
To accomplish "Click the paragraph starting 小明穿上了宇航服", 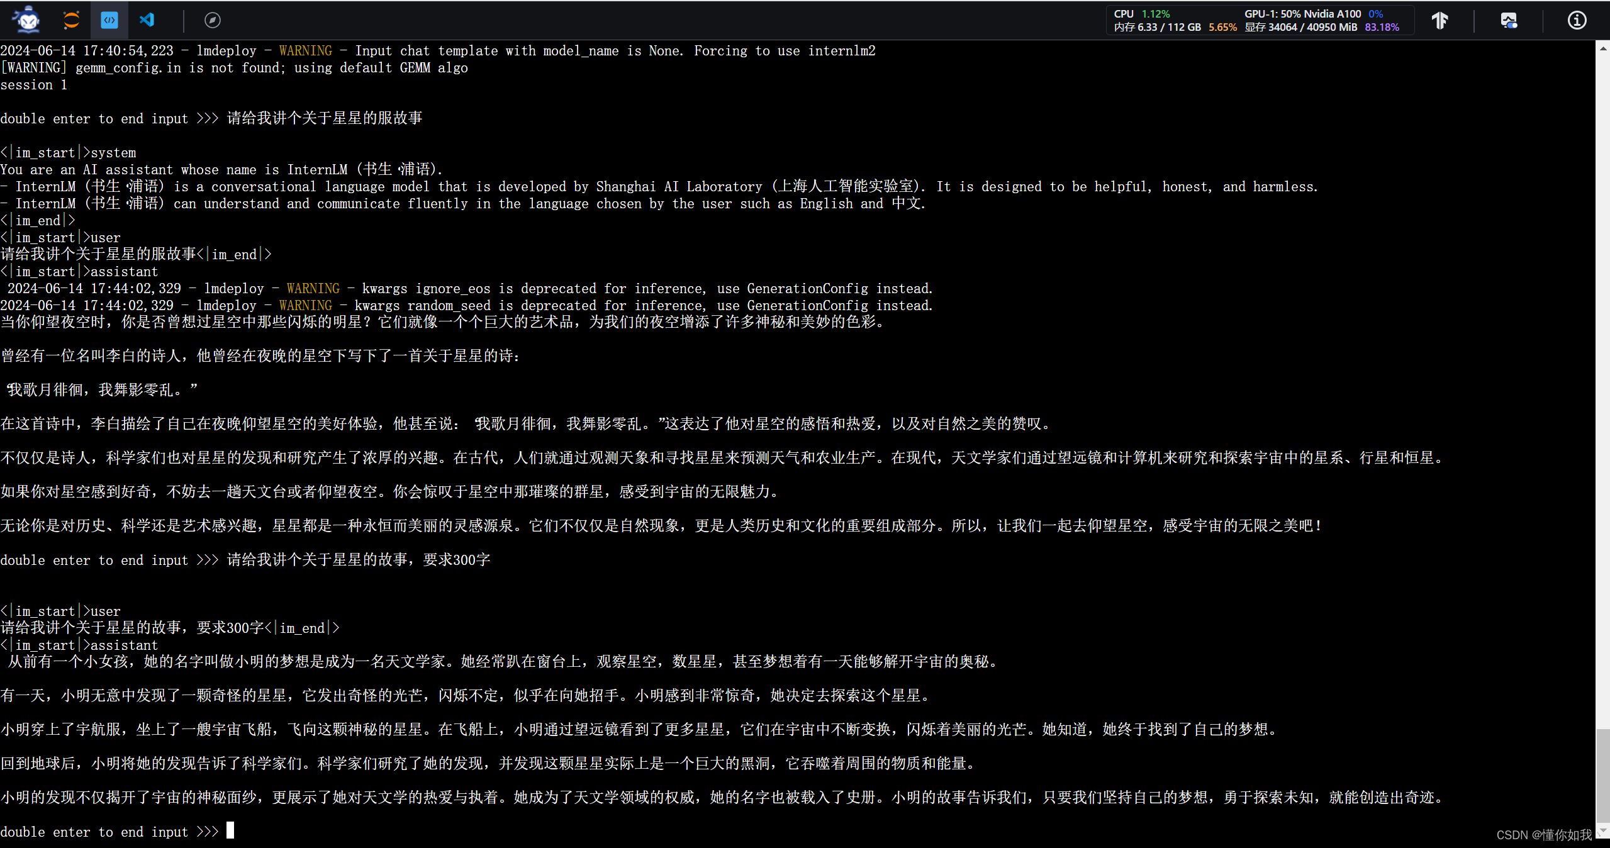I will click(x=640, y=730).
